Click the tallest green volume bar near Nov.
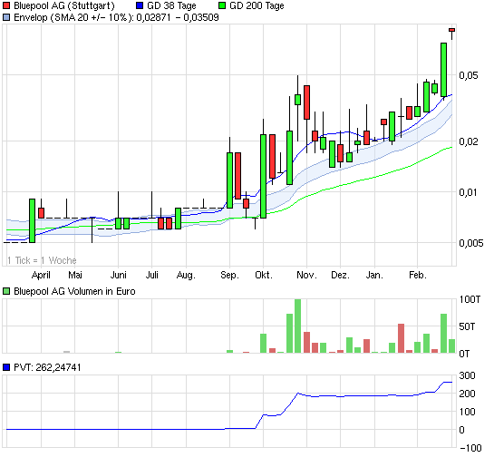This screenshot has height=467, width=494. pos(297,326)
